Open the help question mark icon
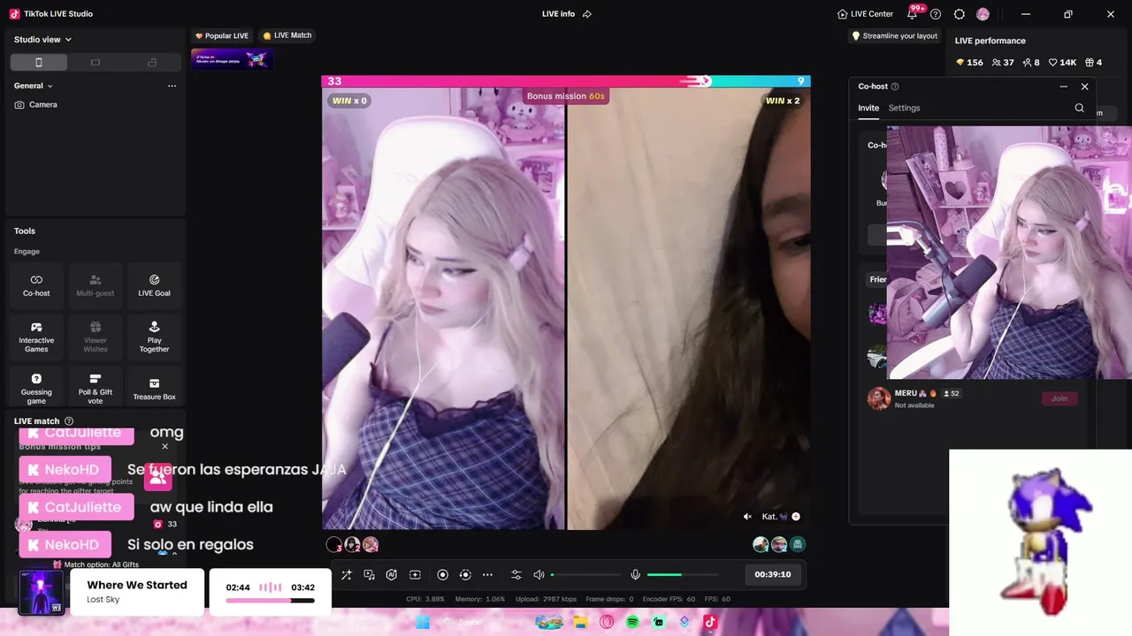Image resolution: width=1132 pixels, height=636 pixels. pos(936,14)
